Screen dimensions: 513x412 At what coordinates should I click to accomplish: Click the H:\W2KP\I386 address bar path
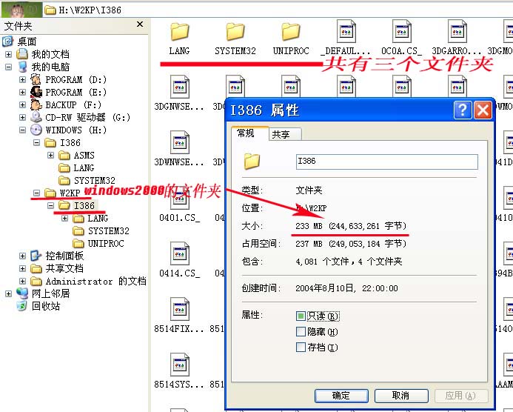tap(90, 10)
